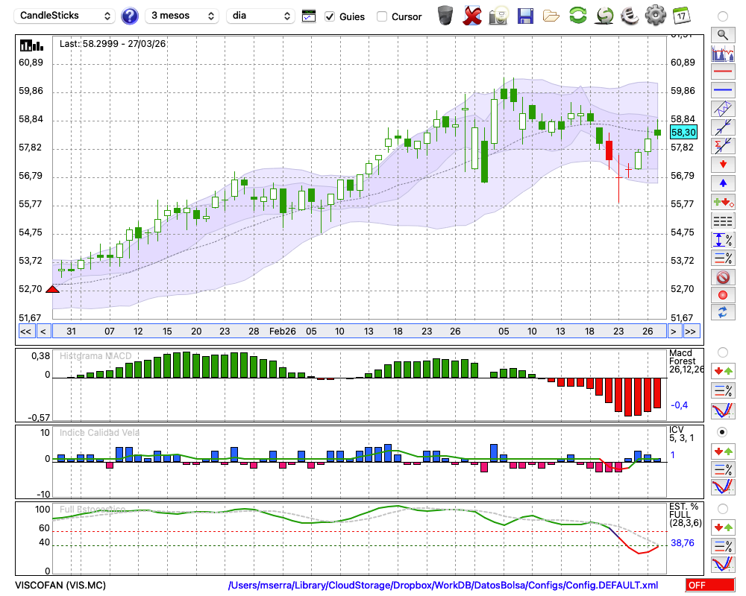Select the radio button beside the toolbar
Screen dimensions: 746x596
tap(723, 16)
